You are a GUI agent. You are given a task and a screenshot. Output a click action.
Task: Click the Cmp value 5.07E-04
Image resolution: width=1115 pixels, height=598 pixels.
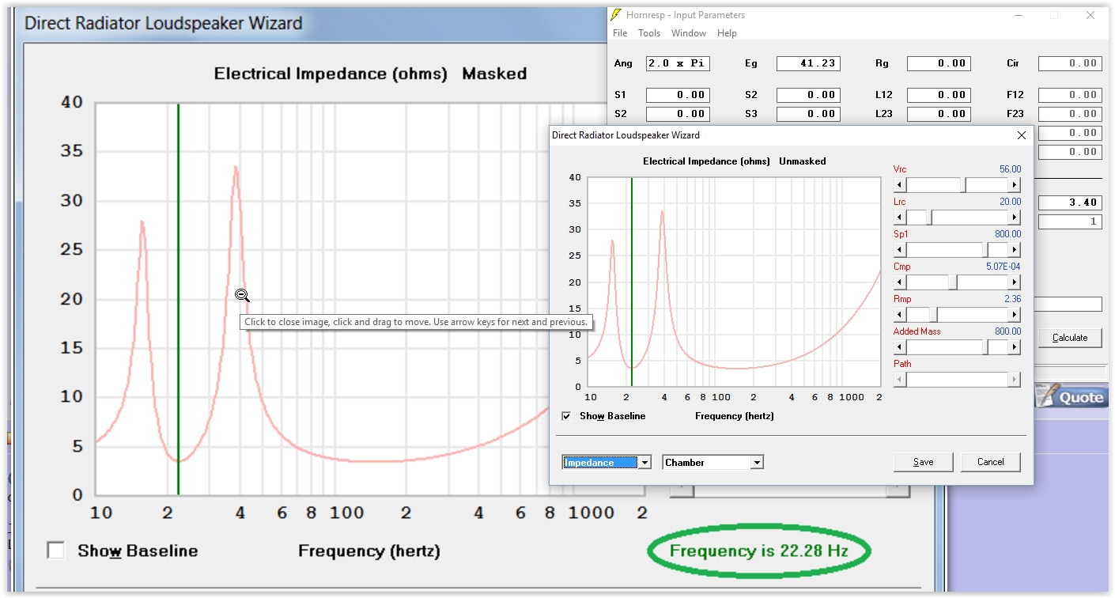(1003, 267)
